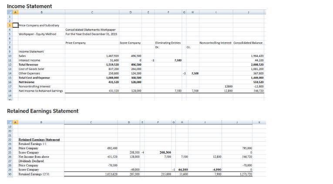Image resolution: width=333 pixels, height=184 pixels.
Task: Select the dividend value -70,300
Action: (113, 165)
